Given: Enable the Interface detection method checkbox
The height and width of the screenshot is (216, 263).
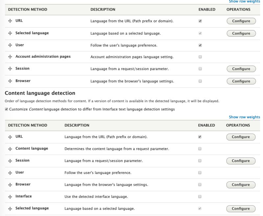Looking at the screenshot, I should pos(200,197).
